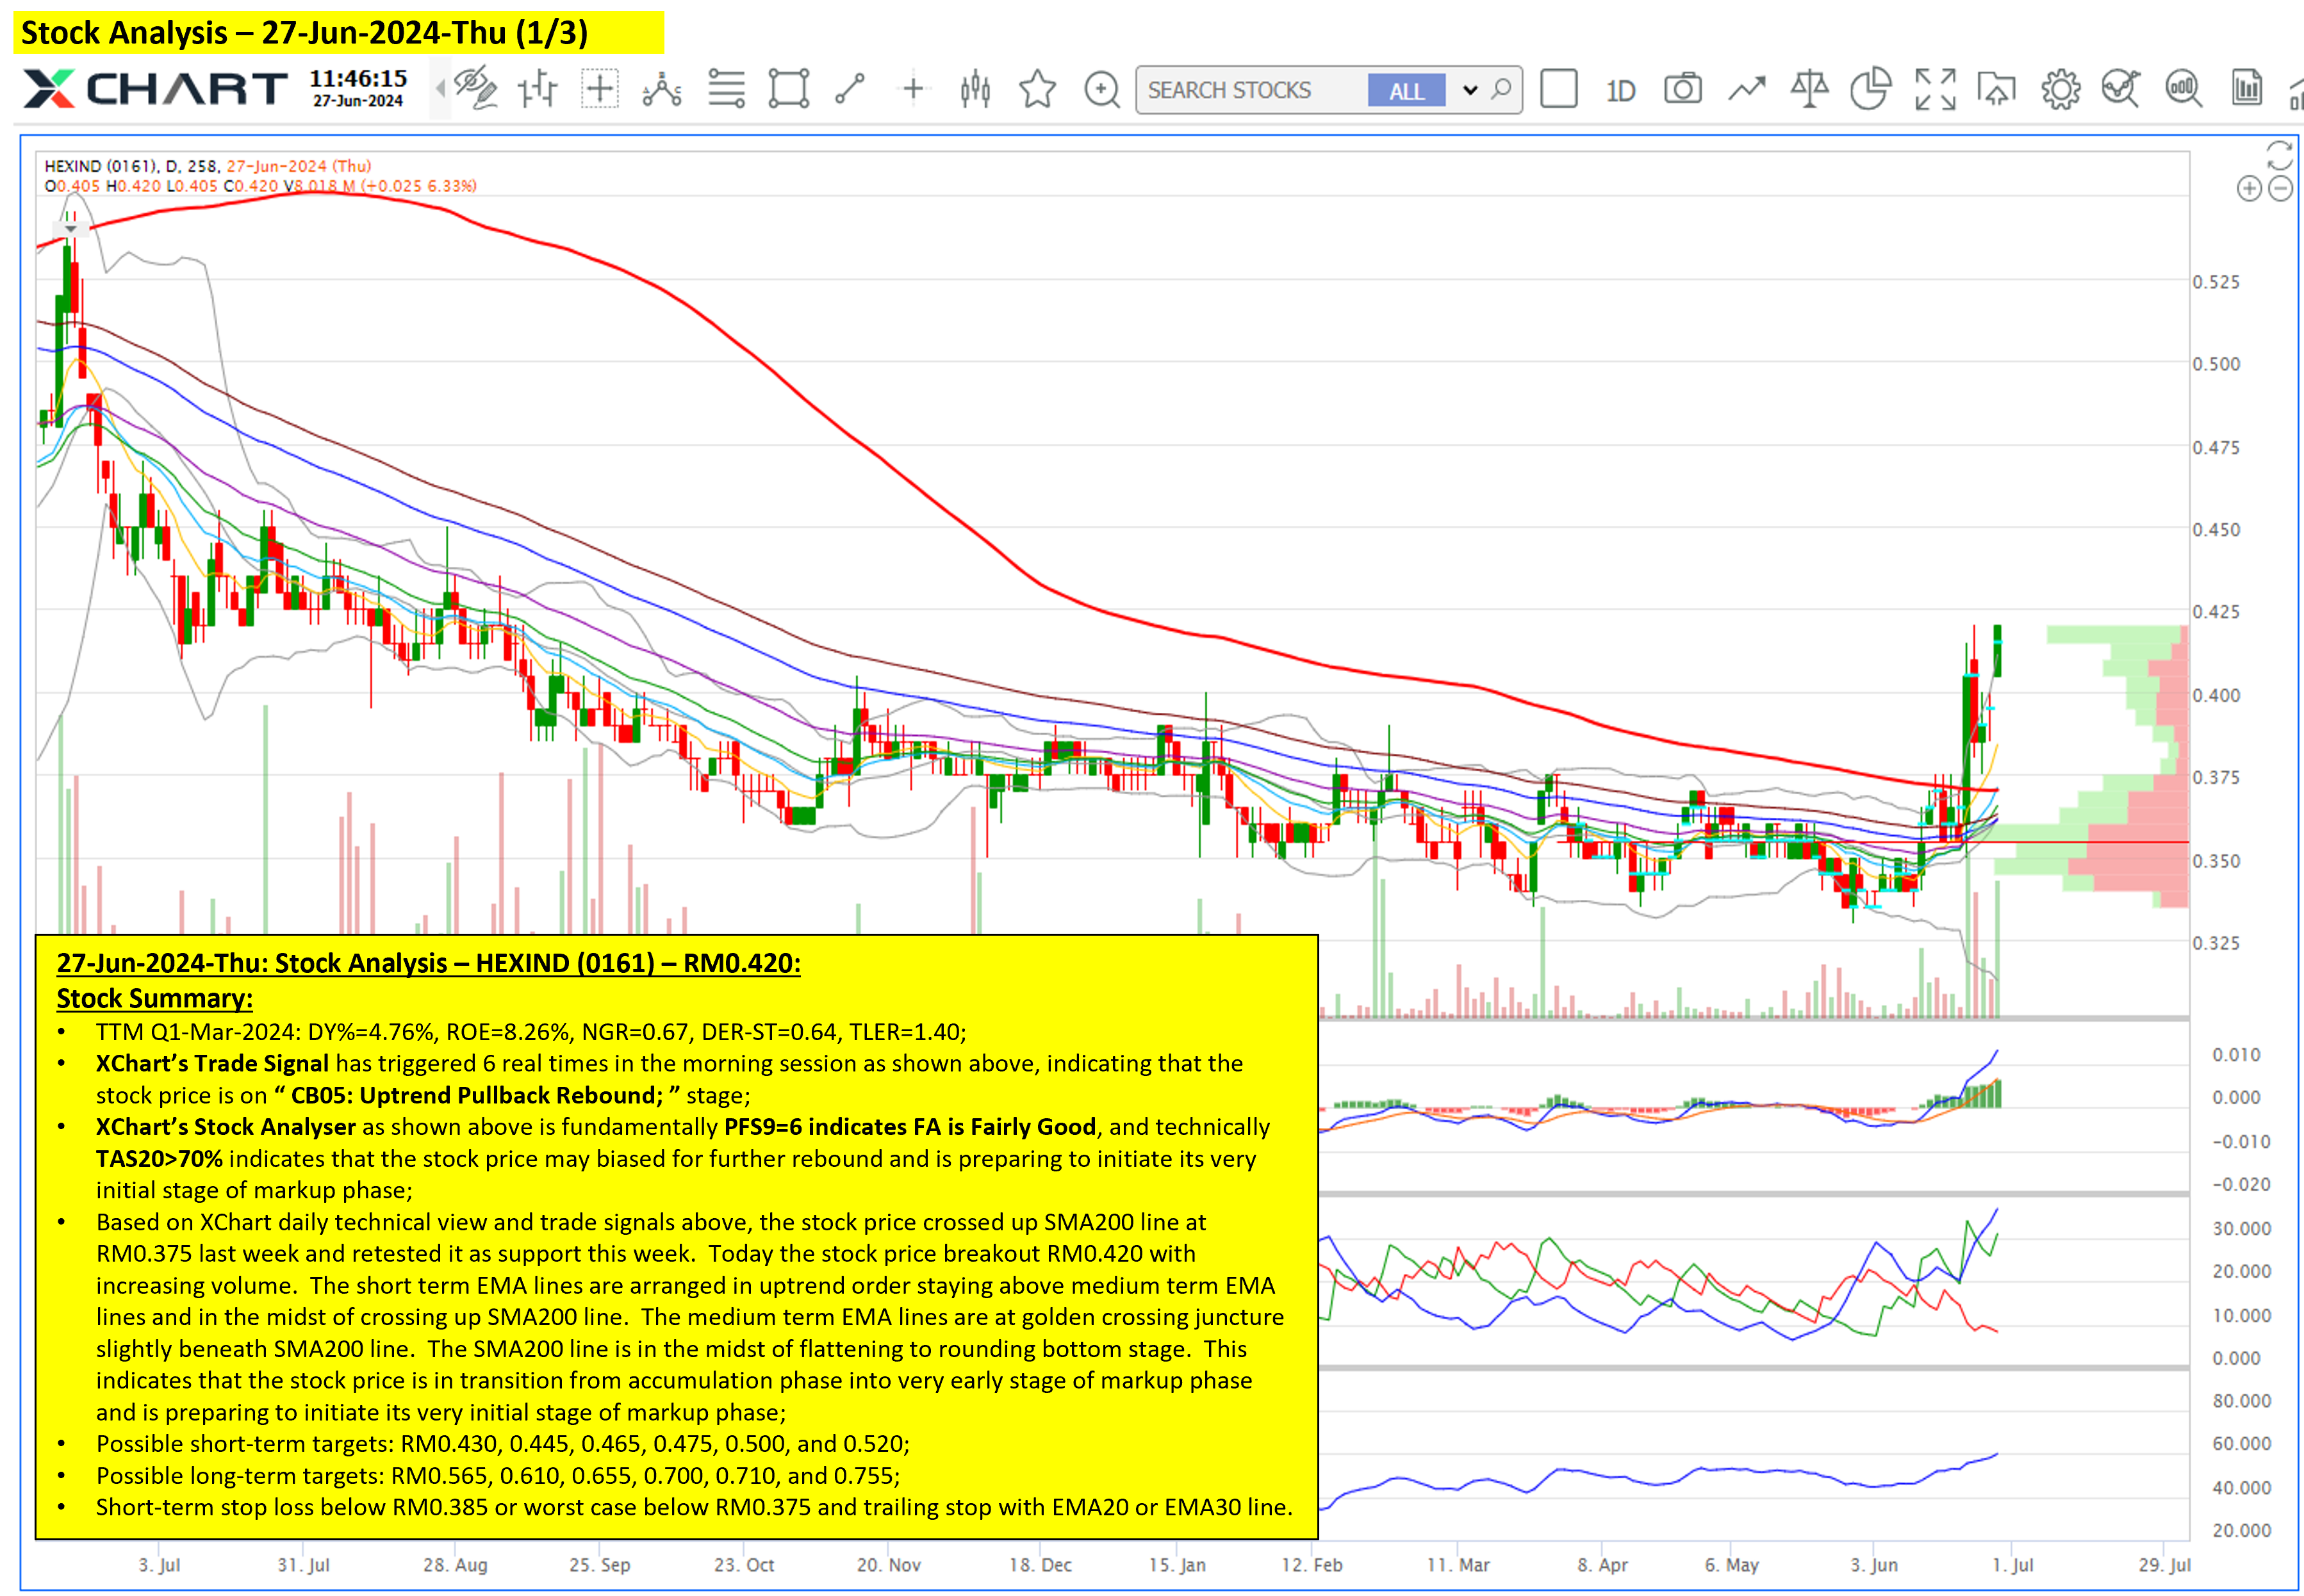The width and height of the screenshot is (2304, 1596).
Task: Take a chart snapshot with camera icon
Action: (1683, 89)
